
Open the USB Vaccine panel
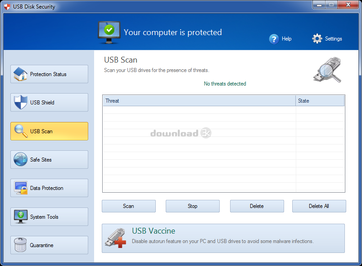point(223,238)
